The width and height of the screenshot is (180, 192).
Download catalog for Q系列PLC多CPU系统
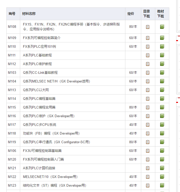[x=148, y=125]
